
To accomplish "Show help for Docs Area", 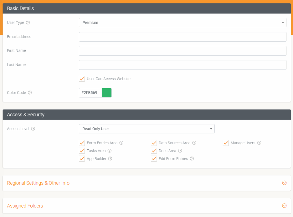I will click(180, 151).
